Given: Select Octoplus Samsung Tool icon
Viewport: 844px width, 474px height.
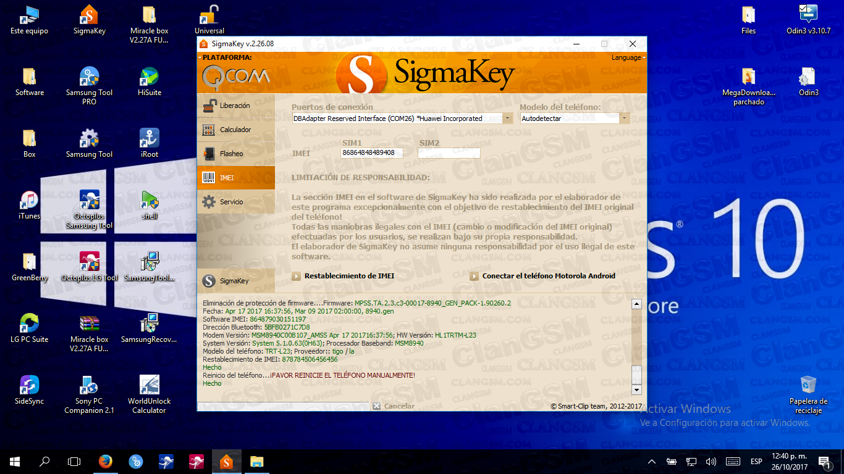Looking at the screenshot, I should tap(89, 210).
